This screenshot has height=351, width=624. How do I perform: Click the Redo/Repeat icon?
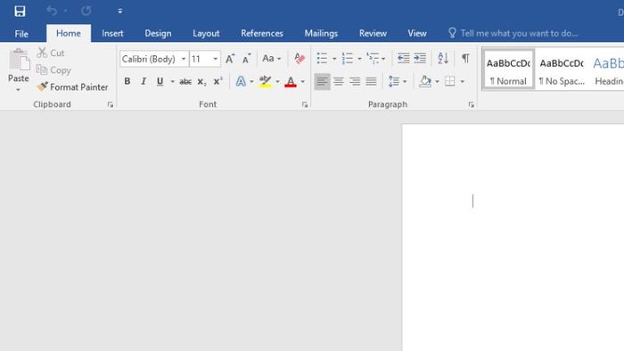click(86, 11)
